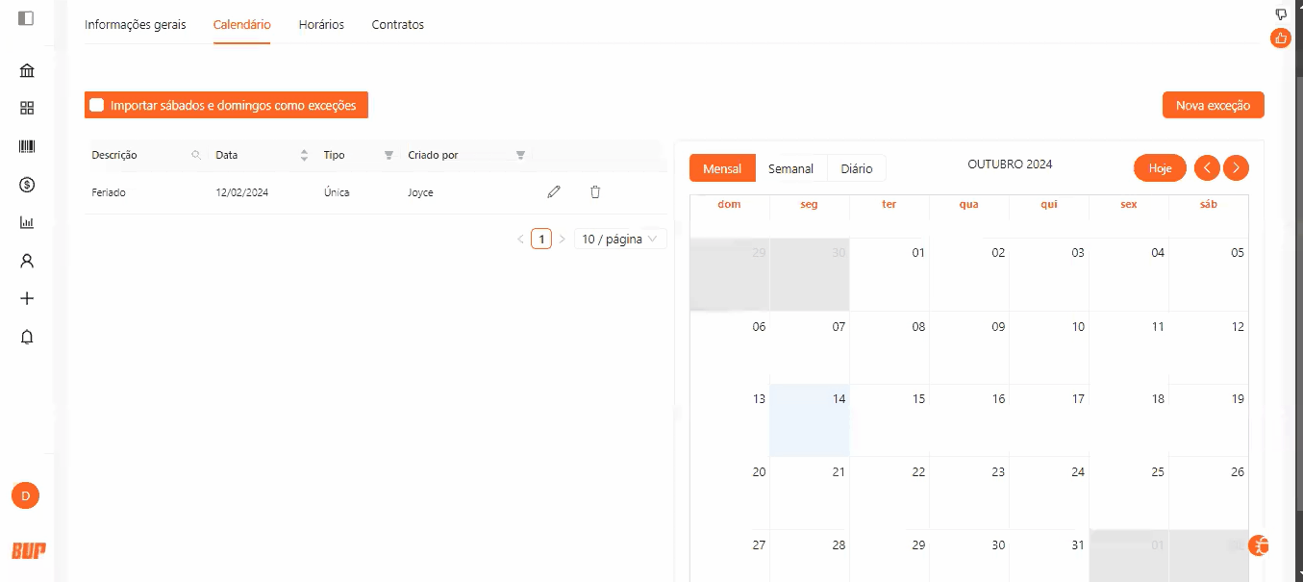Switch calendar to Diário view
The height and width of the screenshot is (582, 1303).
(856, 168)
